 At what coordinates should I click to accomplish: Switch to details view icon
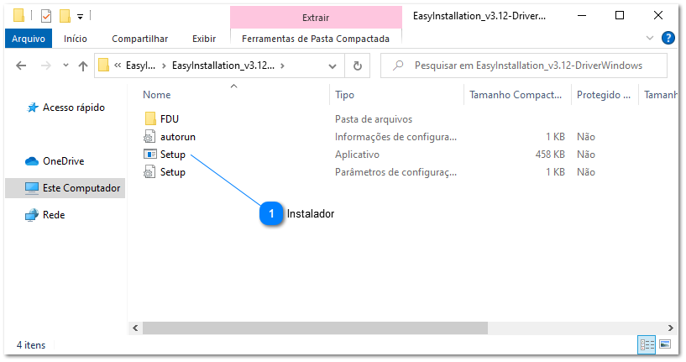(647, 345)
